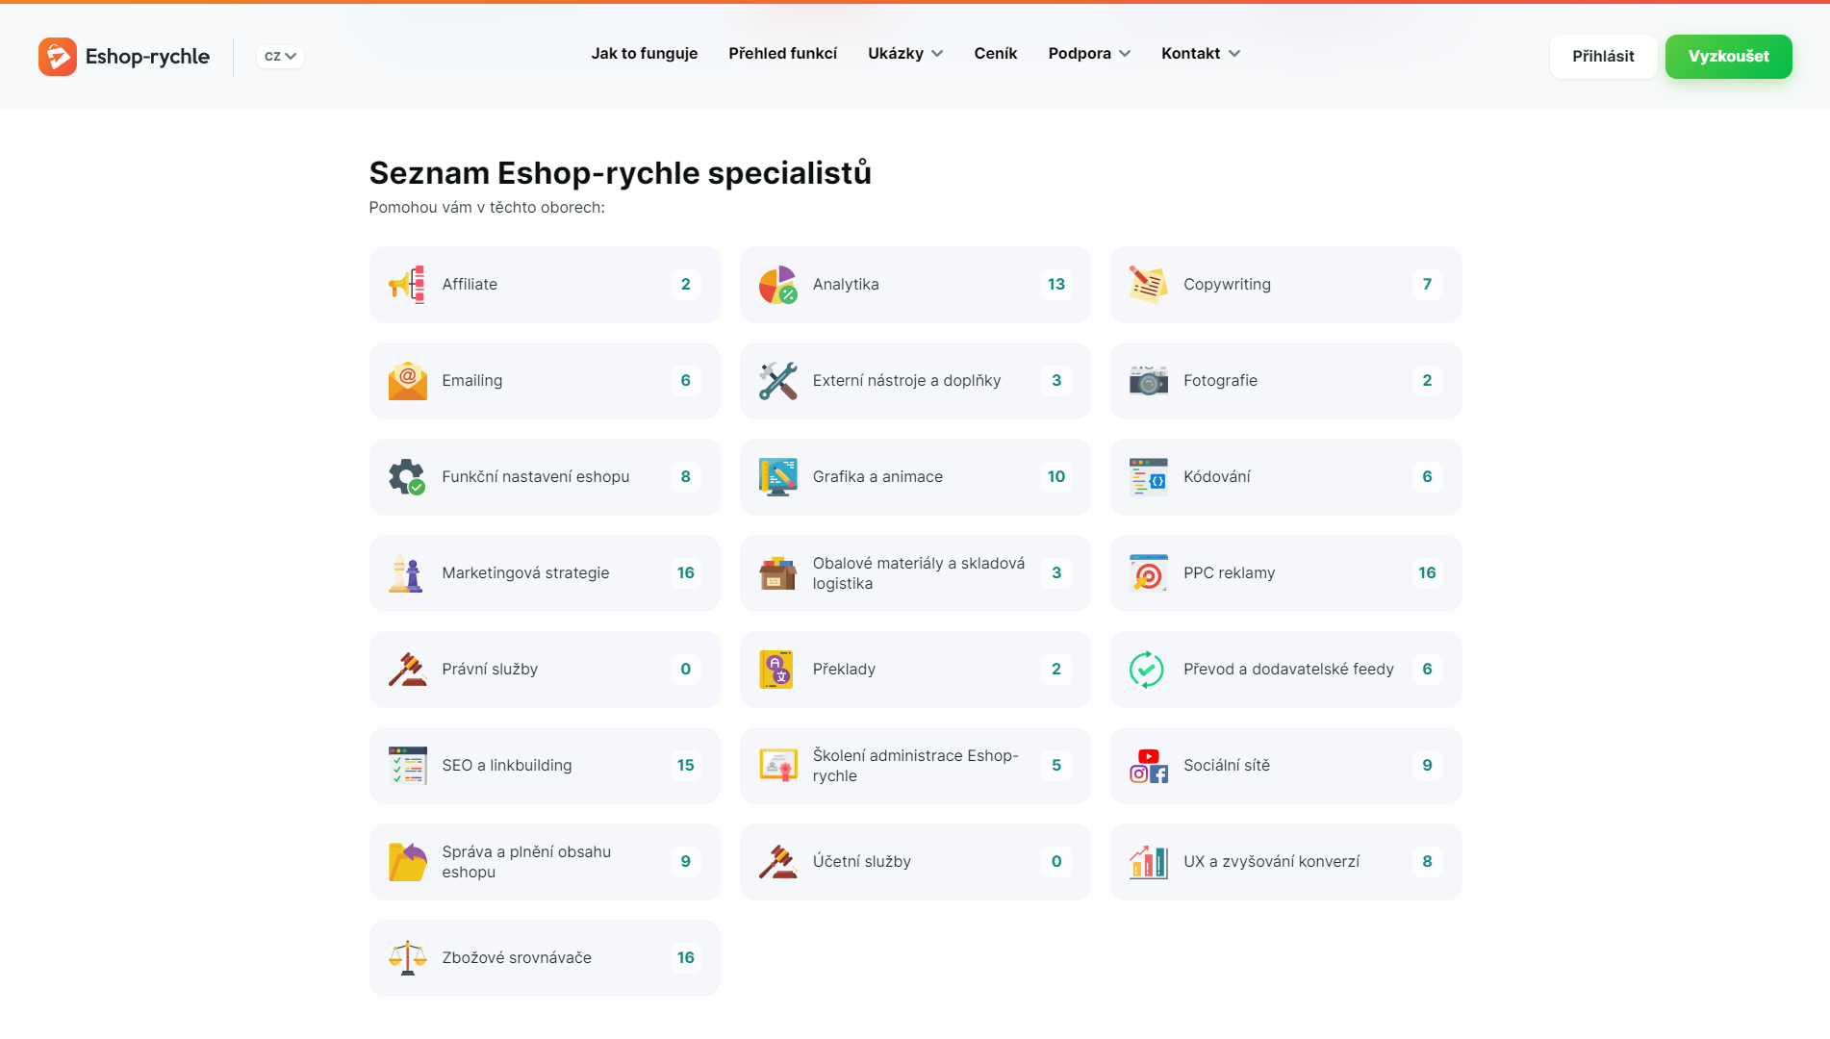Screen dimensions: 1830x1039
Task: Select the Copywriting notepad icon
Action: click(1148, 285)
